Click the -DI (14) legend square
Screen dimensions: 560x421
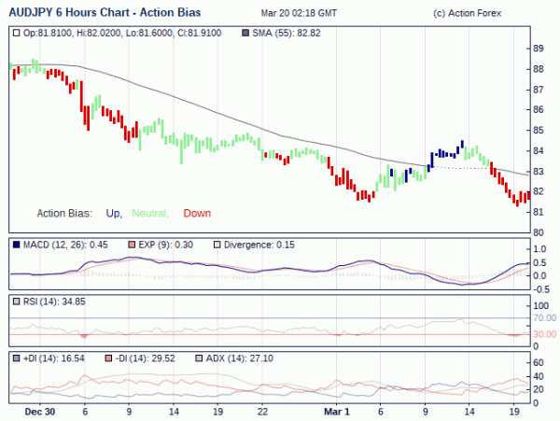[108, 358]
